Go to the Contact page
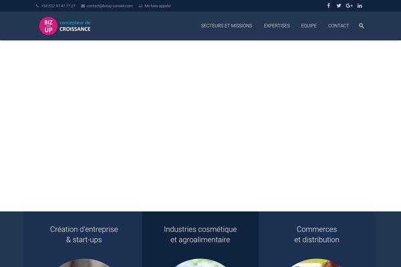 point(338,26)
